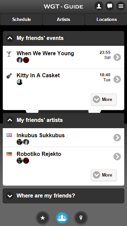This screenshot has width=127, height=226.
Task: Click friend avatar under Kitty In A Casket
Action: click(x=20, y=82)
